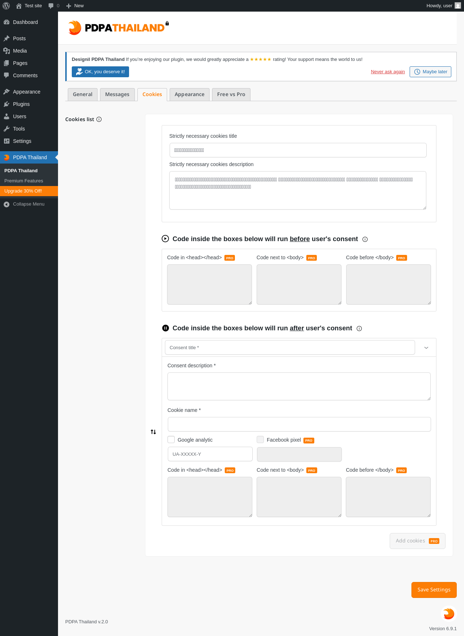Click the Maybe later button
This screenshot has height=636, width=464.
click(431, 72)
